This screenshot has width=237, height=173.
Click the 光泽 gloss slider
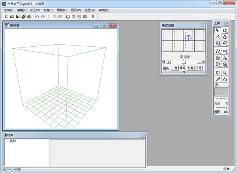220,98
